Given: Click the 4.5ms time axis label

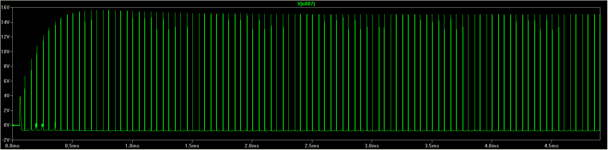Looking at the screenshot, I should [x=552, y=146].
